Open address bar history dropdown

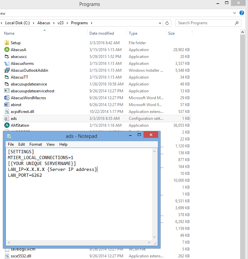[x=160, y=23]
